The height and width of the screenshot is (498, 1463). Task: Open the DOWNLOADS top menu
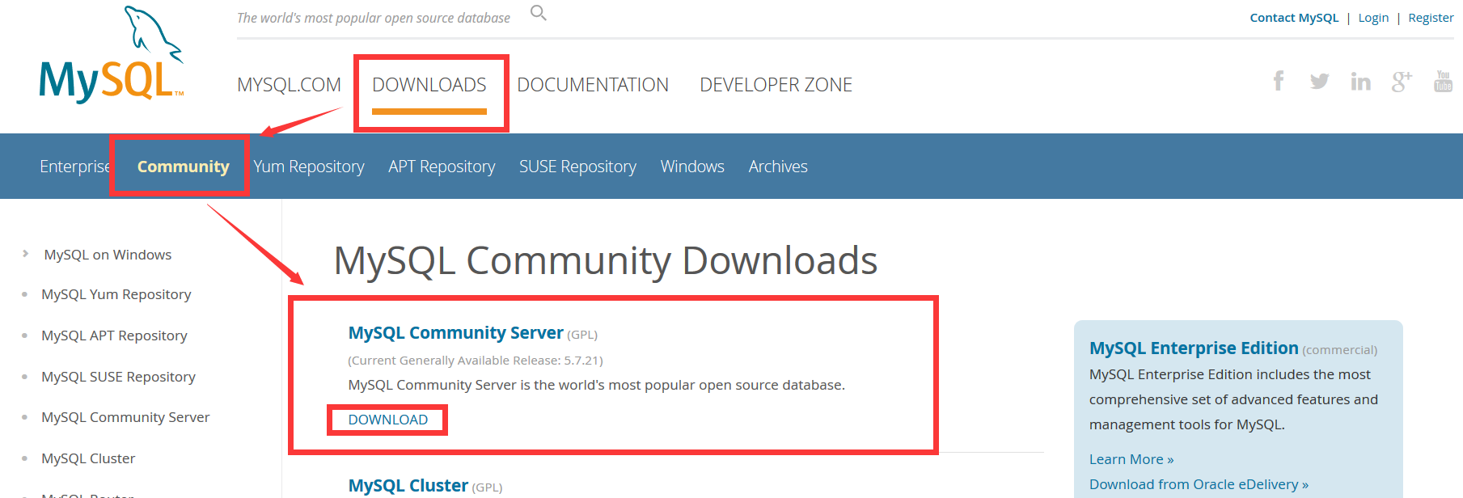[429, 85]
